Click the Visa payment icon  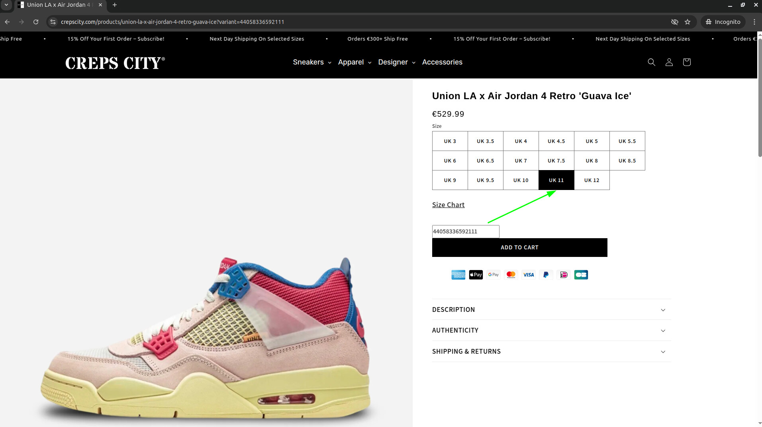point(528,275)
